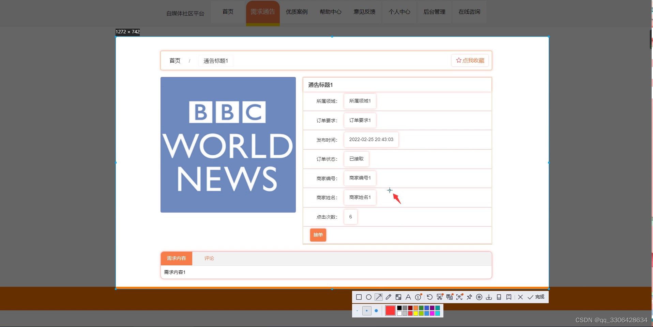Open 在线咨询 in the navigation bar
This screenshot has height=327, width=653.
tap(469, 12)
